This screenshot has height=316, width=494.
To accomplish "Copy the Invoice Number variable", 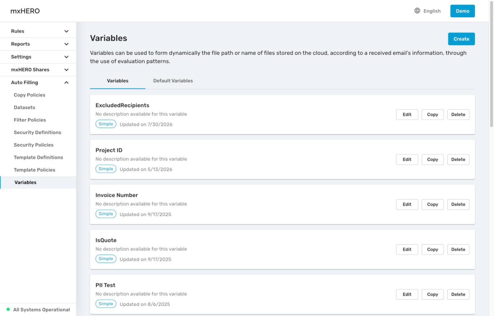I will pos(432,204).
